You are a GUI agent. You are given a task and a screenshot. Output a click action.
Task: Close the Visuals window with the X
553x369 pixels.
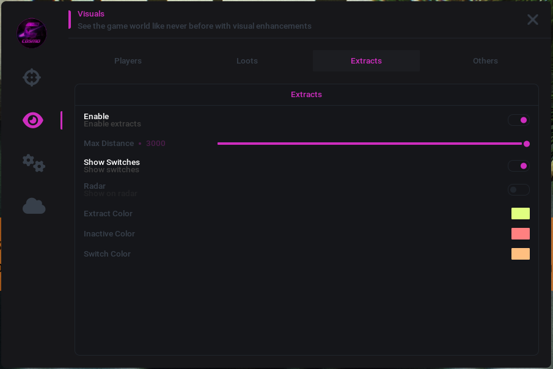(533, 20)
